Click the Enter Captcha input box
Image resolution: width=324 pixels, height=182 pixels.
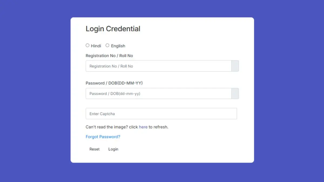coord(161,114)
